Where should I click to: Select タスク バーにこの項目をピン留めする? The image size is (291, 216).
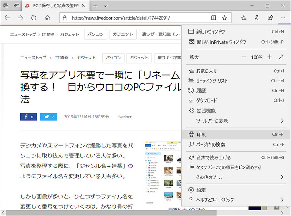(236, 167)
